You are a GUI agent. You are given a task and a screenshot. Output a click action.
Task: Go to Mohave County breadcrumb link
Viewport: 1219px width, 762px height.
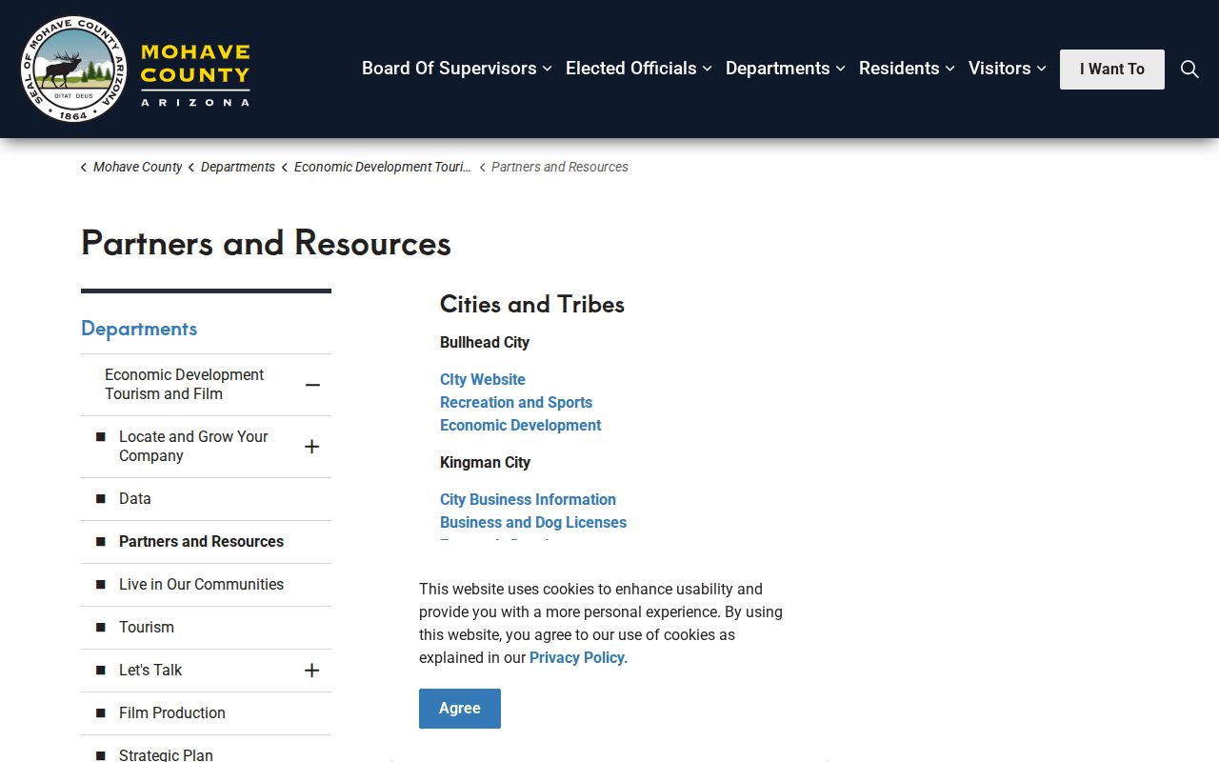(x=137, y=167)
